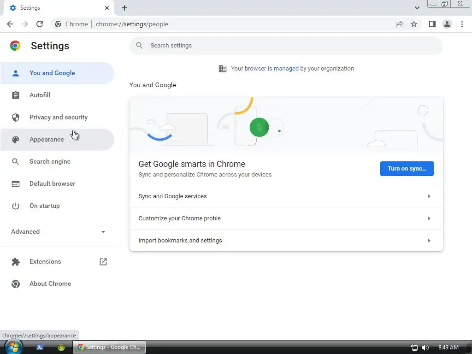Click the person icon for You and Google
Image resolution: width=472 pixels, height=354 pixels.
click(x=15, y=73)
